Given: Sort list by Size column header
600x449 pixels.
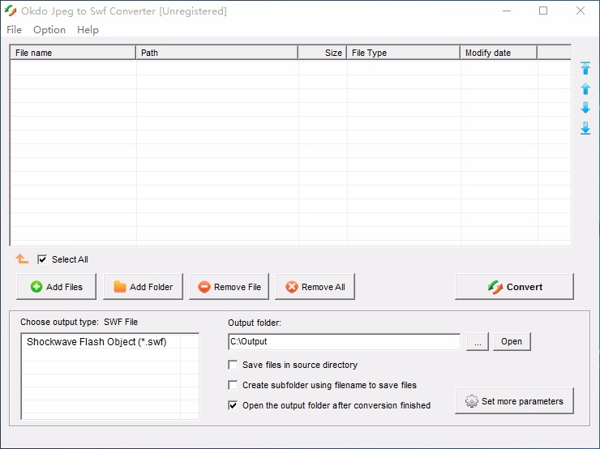Looking at the screenshot, I should click(x=322, y=53).
